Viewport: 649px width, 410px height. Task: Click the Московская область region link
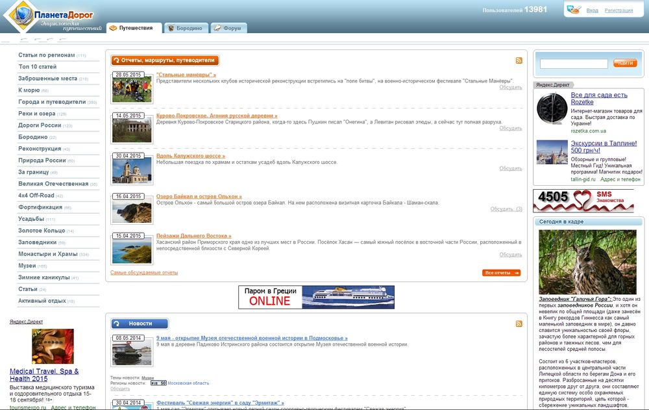(188, 383)
